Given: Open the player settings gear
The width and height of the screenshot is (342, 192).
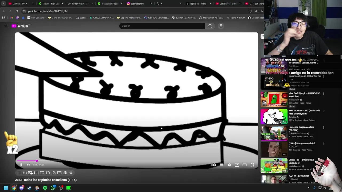Looking at the screenshot, I should (229, 165).
